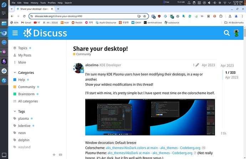Reload the page with refresh button
The width and height of the screenshot is (246, 159).
tap(24, 16)
